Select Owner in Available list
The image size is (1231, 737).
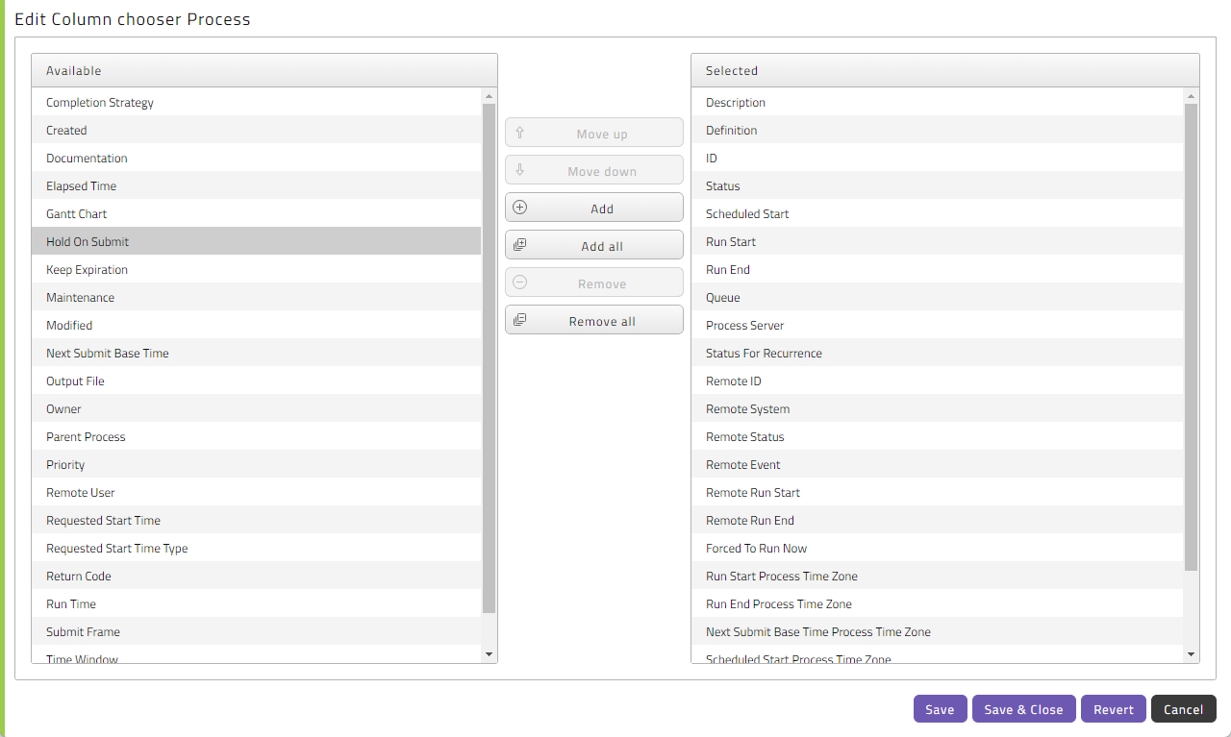coord(256,408)
